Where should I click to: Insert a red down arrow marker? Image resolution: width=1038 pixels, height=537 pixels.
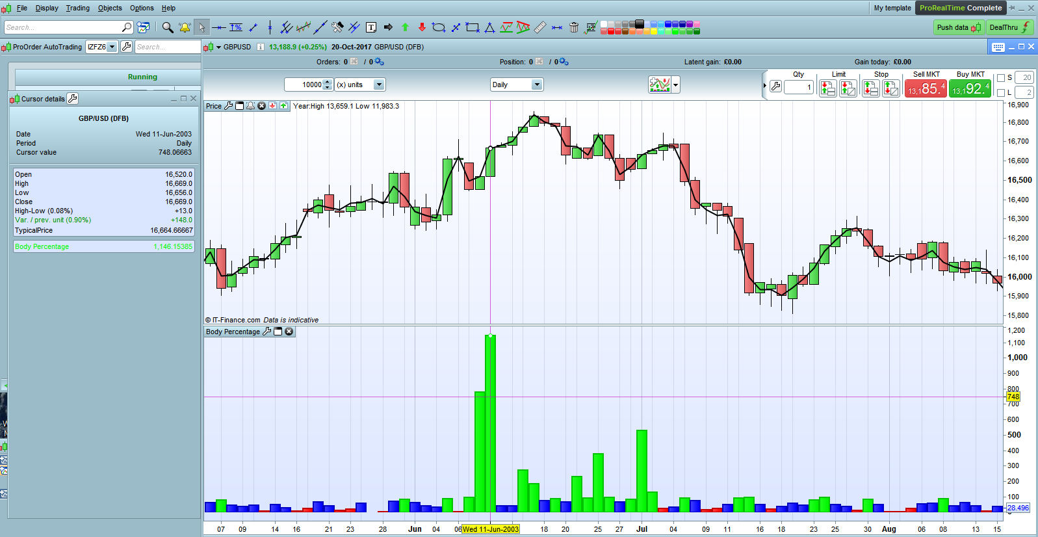(422, 27)
